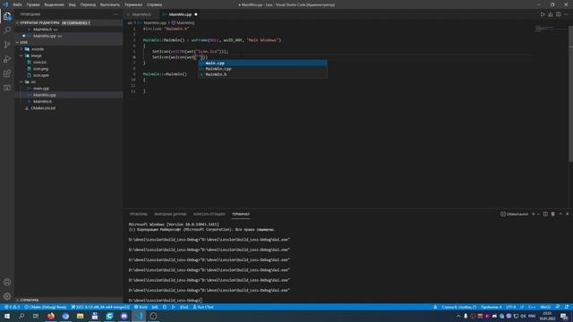Open terminal launch profile dropdown arrow

(x=538, y=214)
